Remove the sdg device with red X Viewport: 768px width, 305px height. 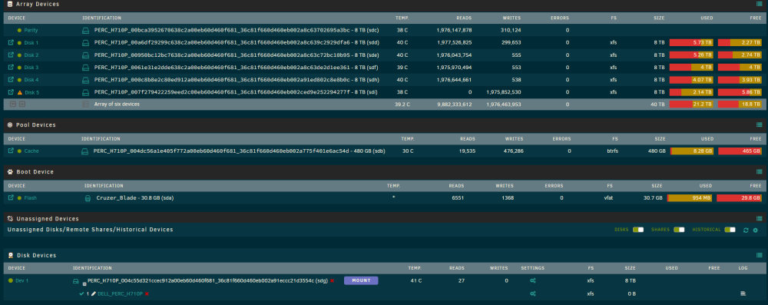click(332, 281)
